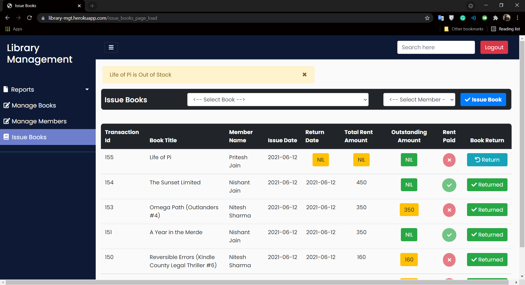Click the Issue Book button

483,100
